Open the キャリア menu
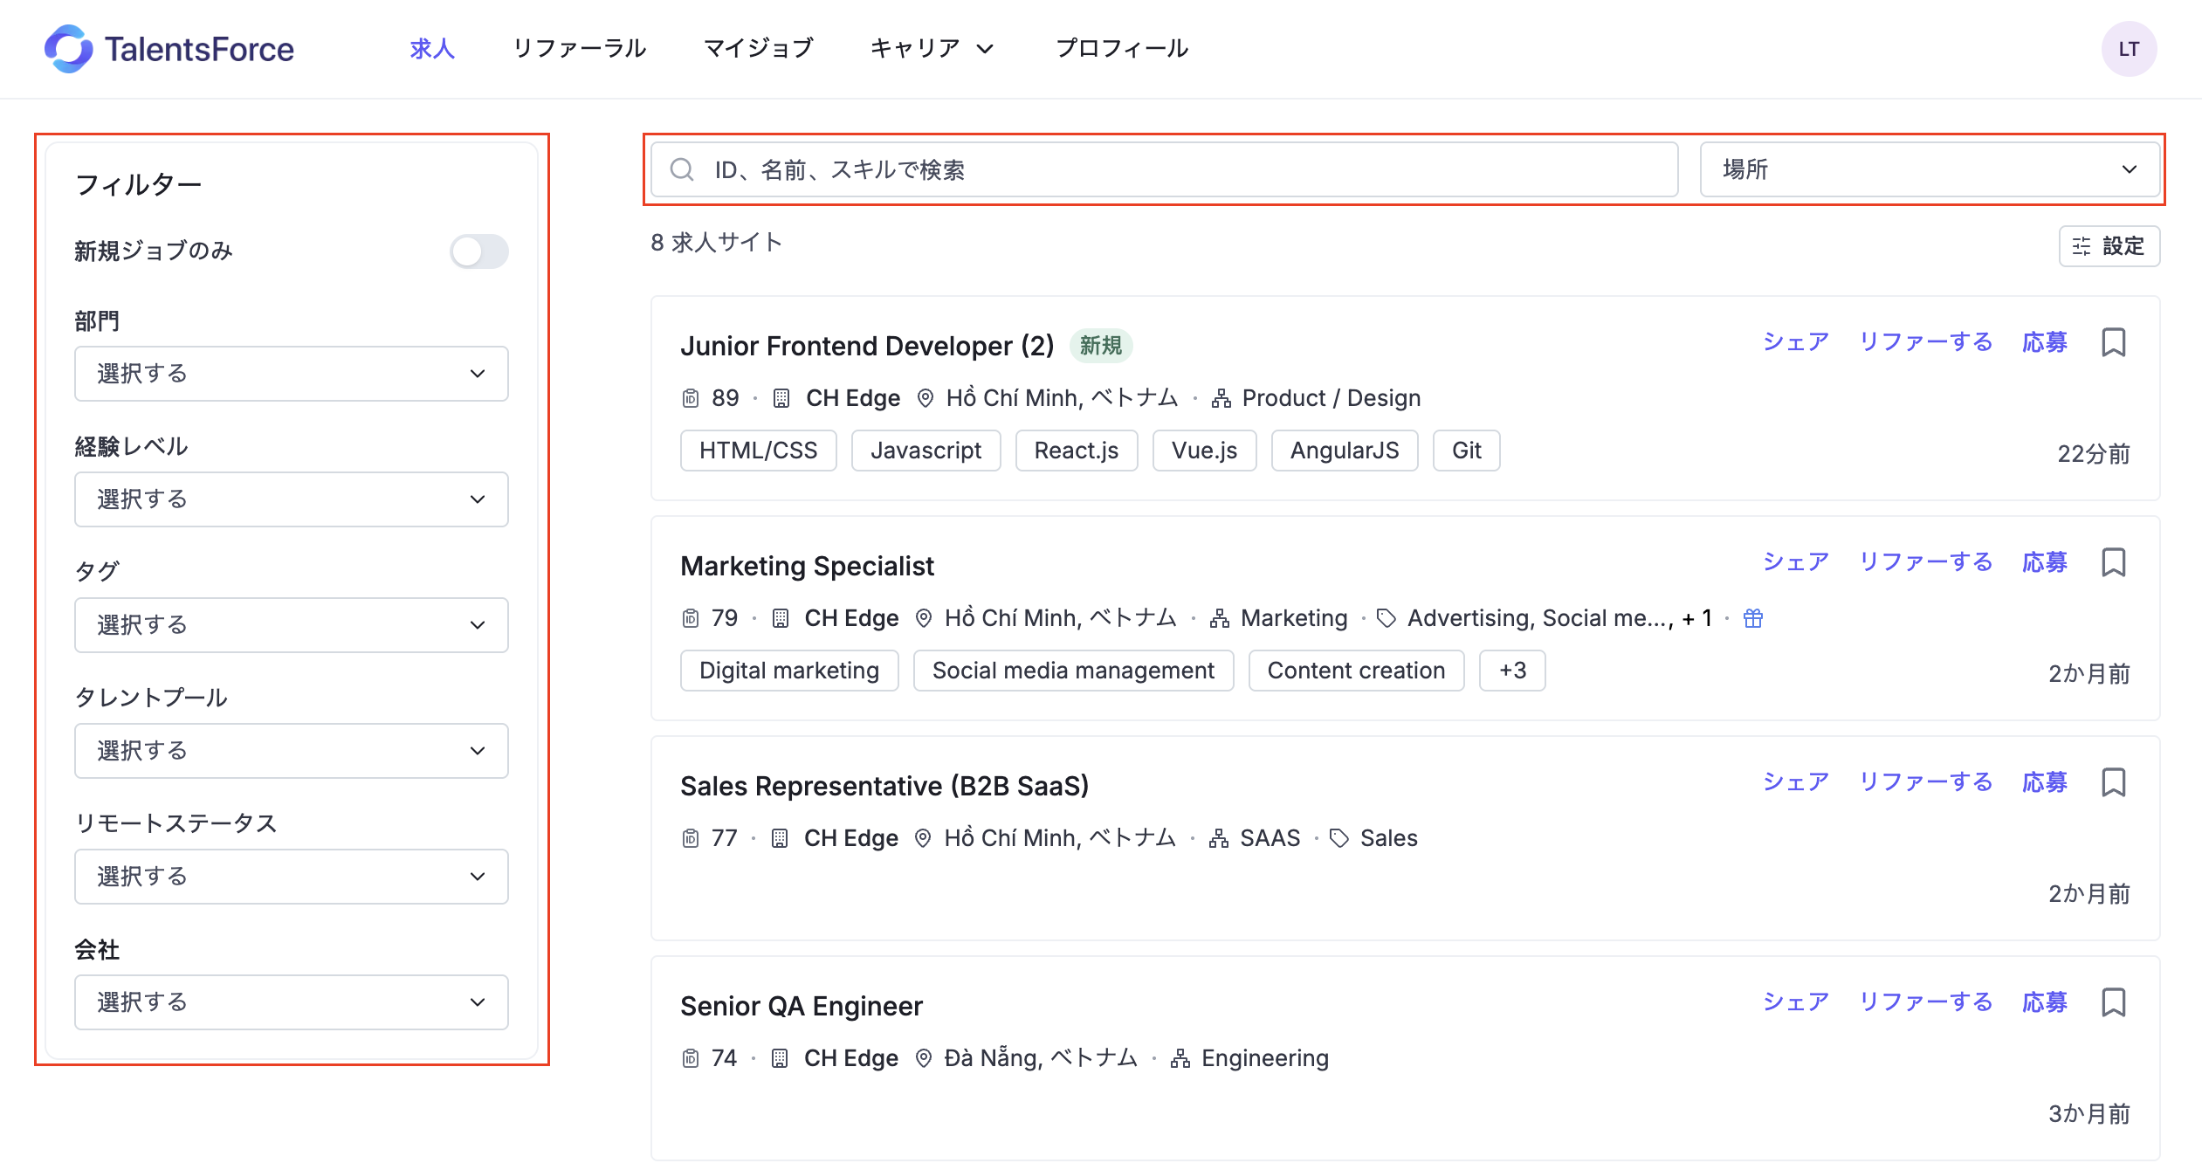Screen dimensions: 2202x1170 click(931, 49)
